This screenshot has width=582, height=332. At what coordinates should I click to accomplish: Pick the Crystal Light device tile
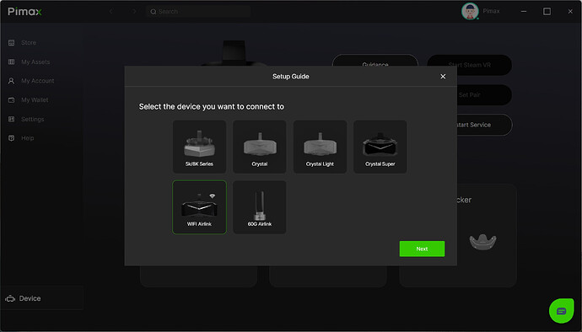coord(320,147)
